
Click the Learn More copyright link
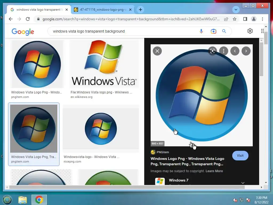[x=214, y=171]
